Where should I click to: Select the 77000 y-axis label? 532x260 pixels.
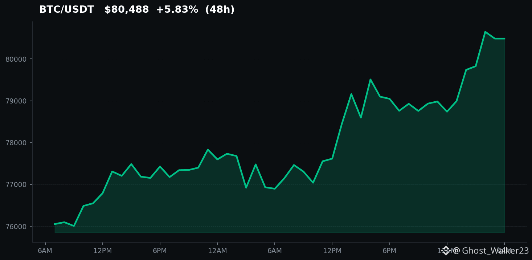(16, 184)
